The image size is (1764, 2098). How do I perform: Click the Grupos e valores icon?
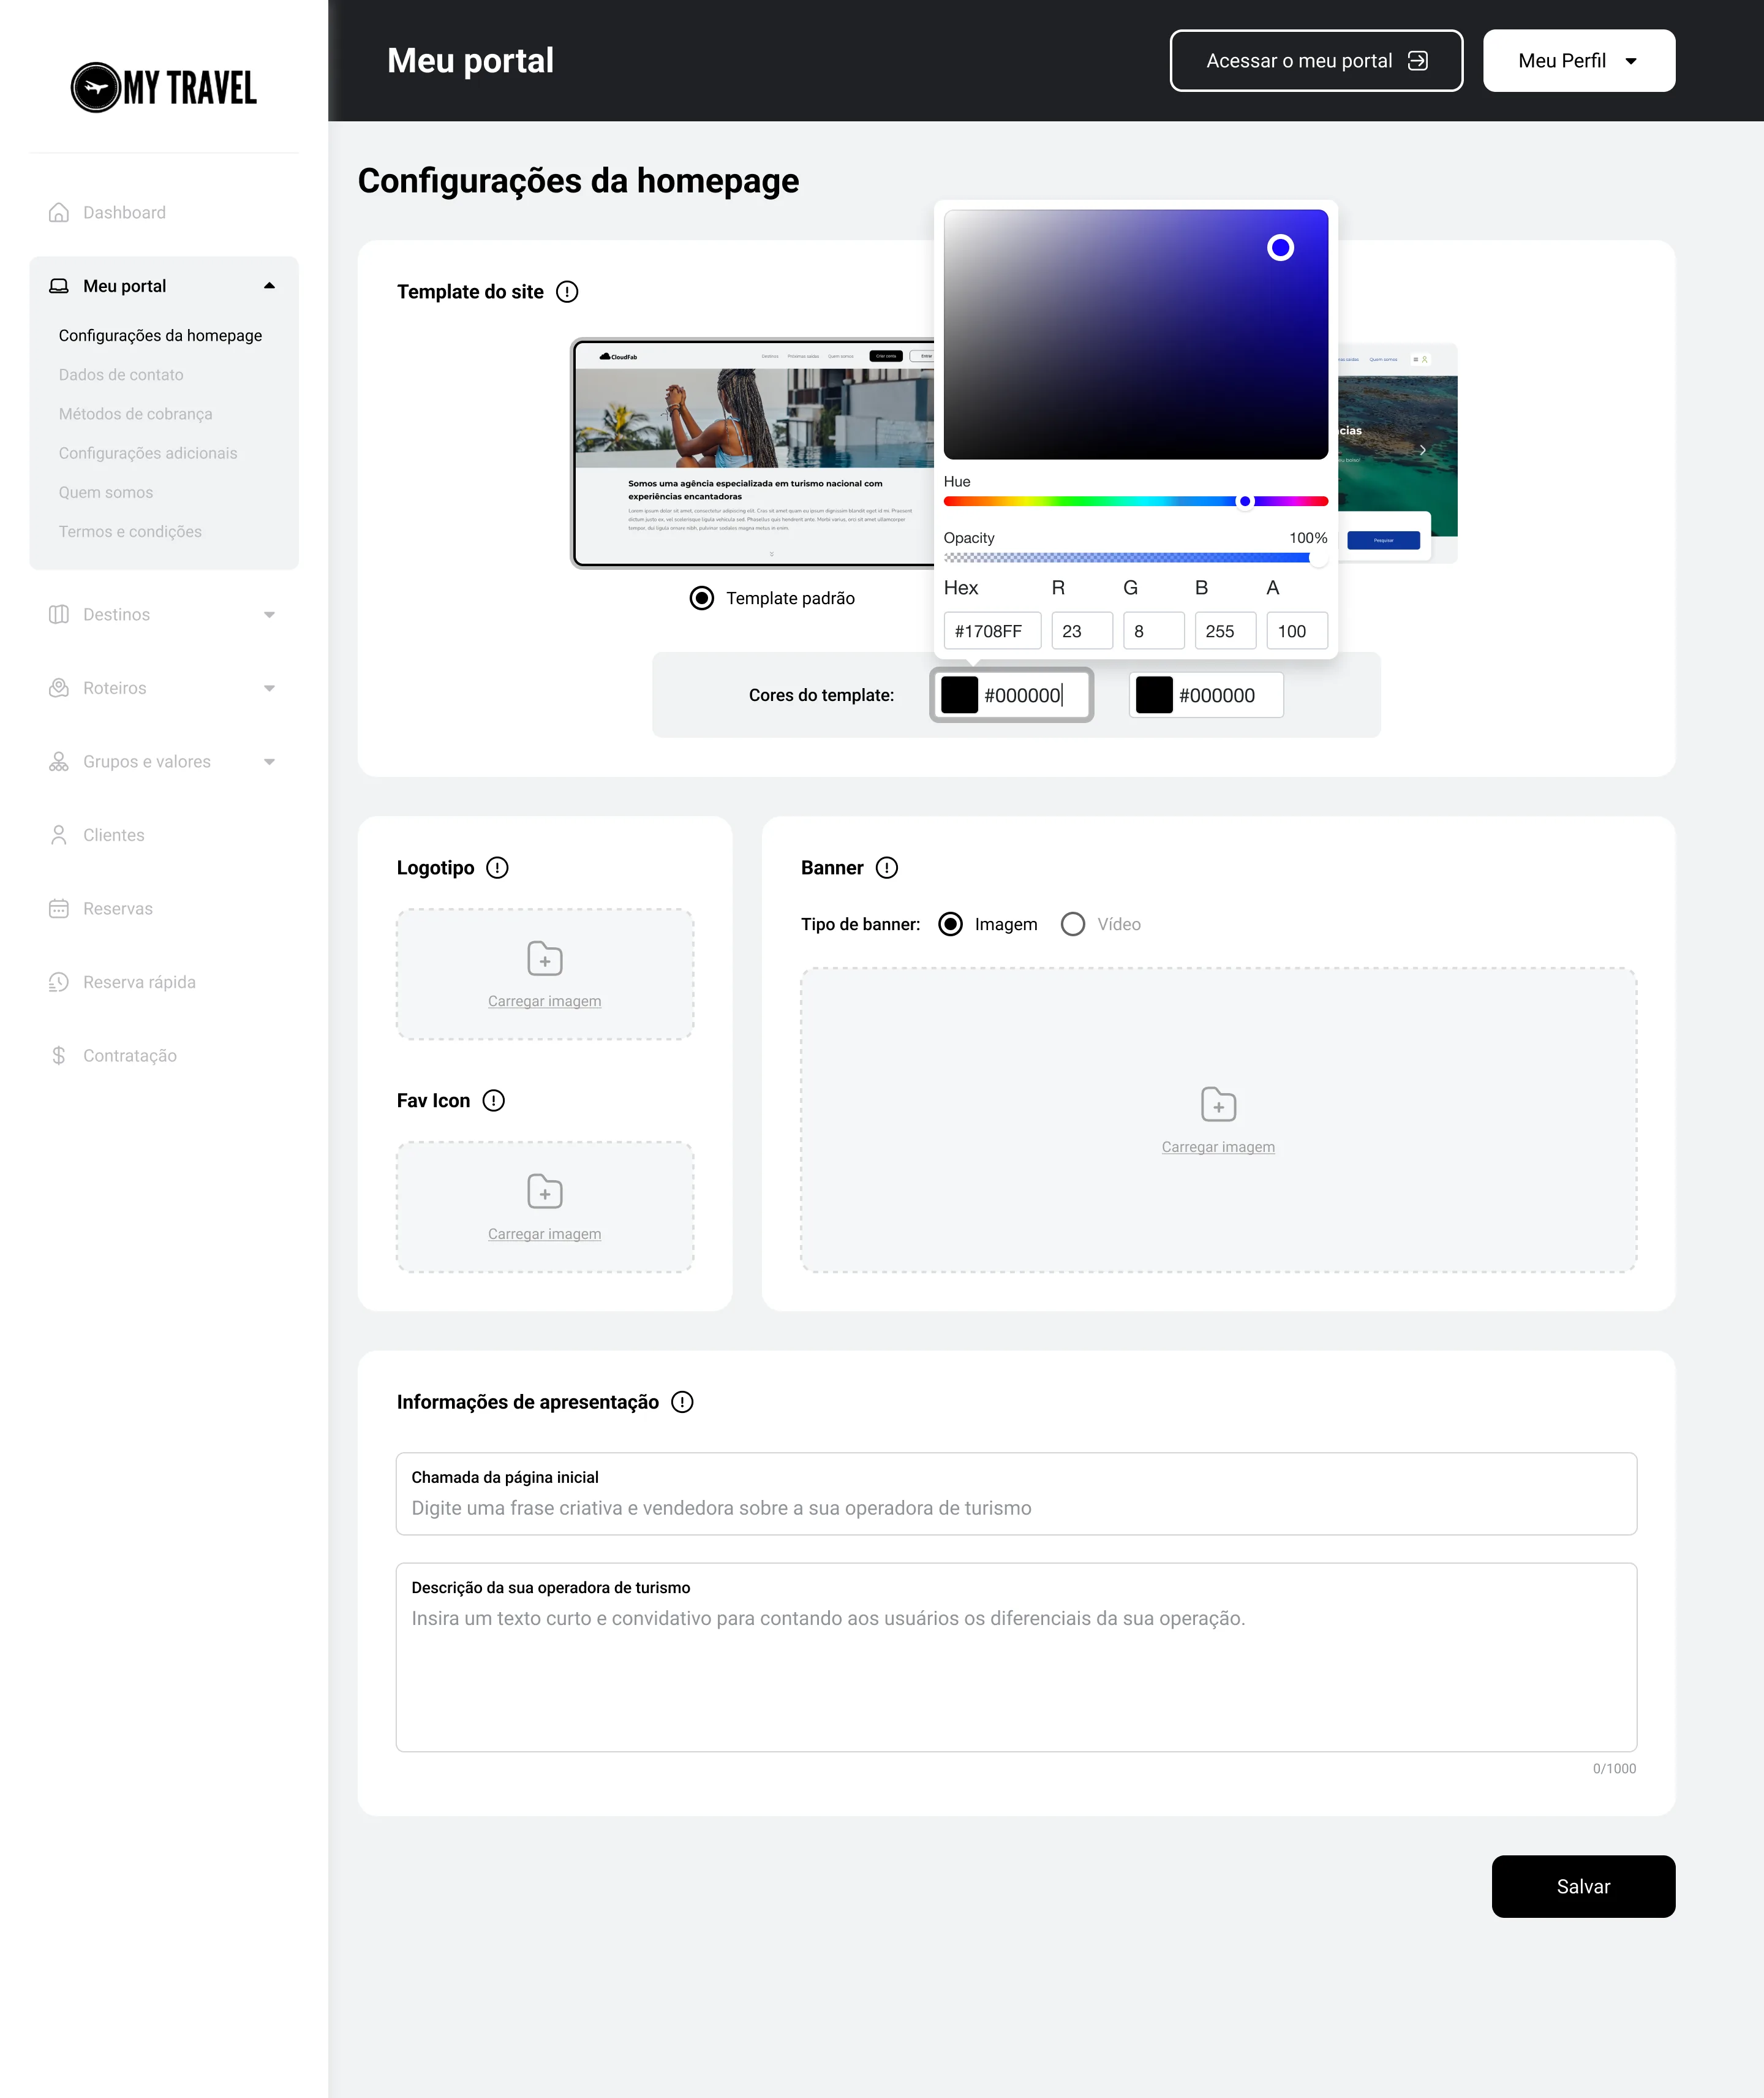click(x=59, y=762)
